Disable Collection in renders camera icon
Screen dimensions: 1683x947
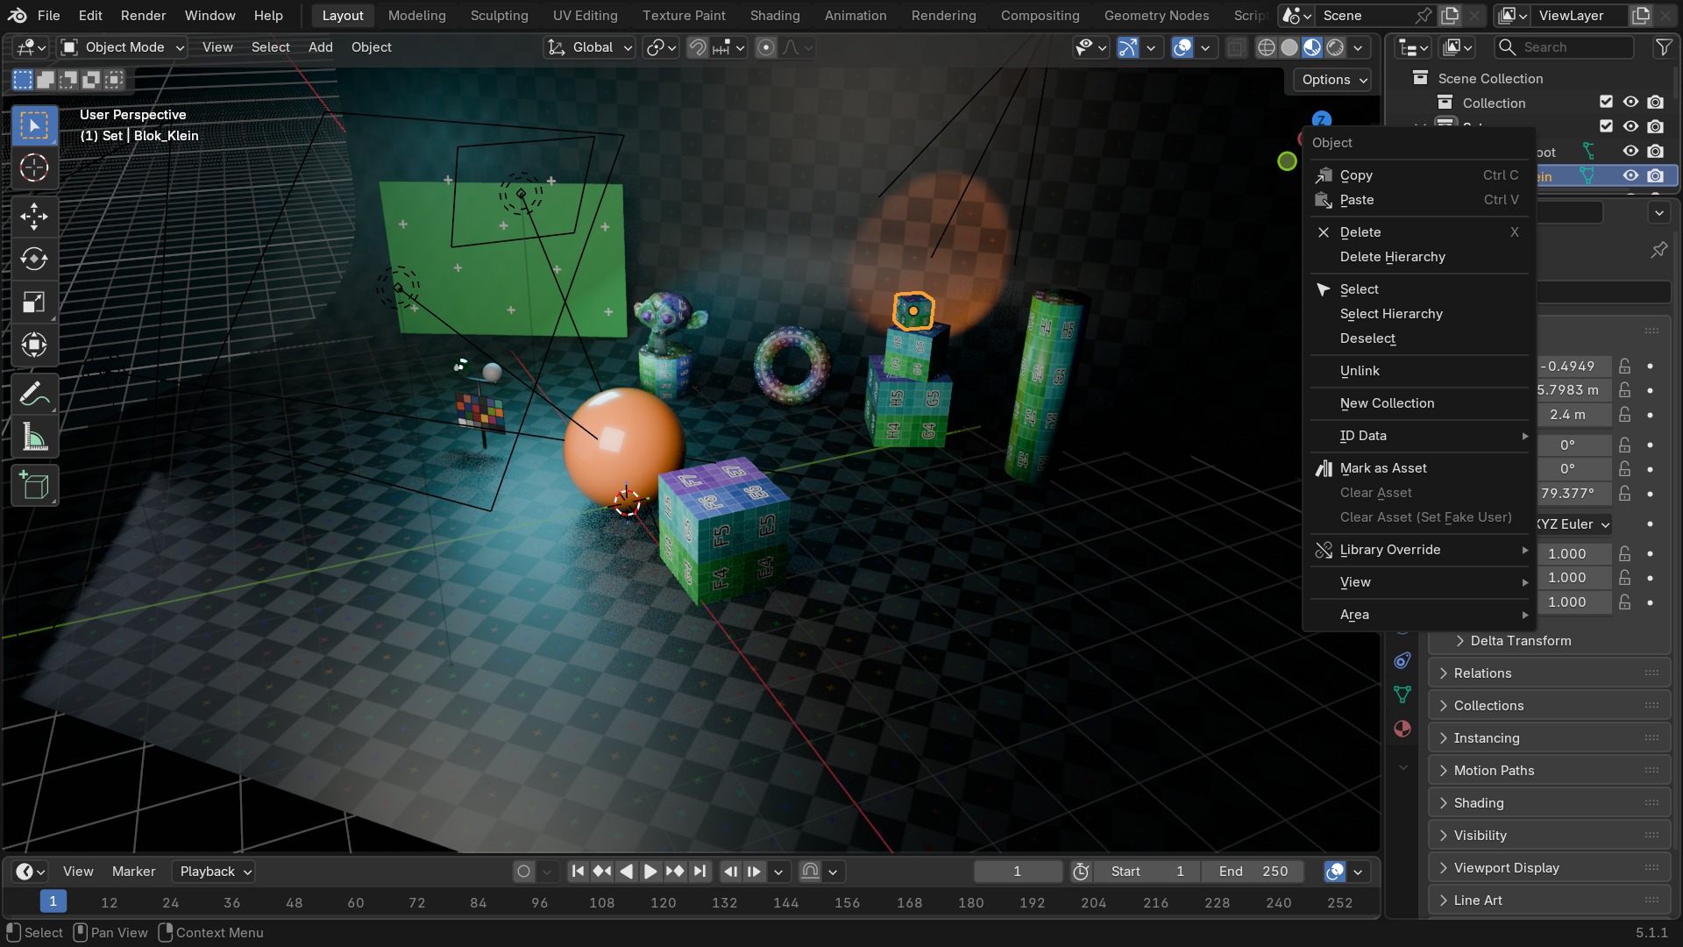[1655, 103]
